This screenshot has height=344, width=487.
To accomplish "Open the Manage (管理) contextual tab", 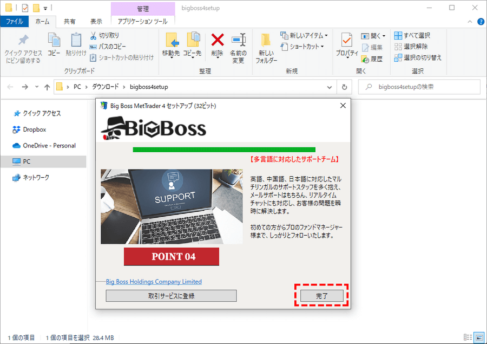I will click(143, 9).
